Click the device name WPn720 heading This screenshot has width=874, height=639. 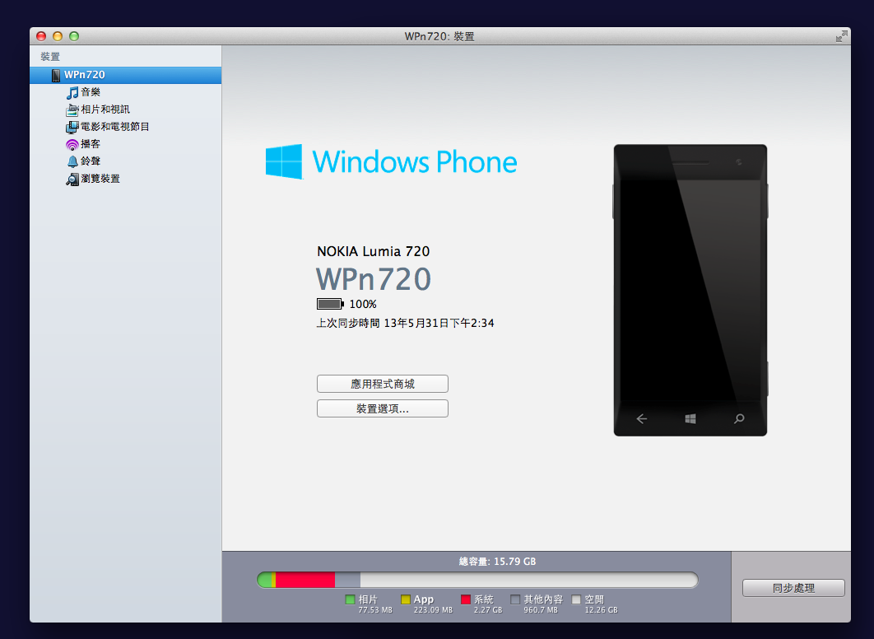[374, 279]
